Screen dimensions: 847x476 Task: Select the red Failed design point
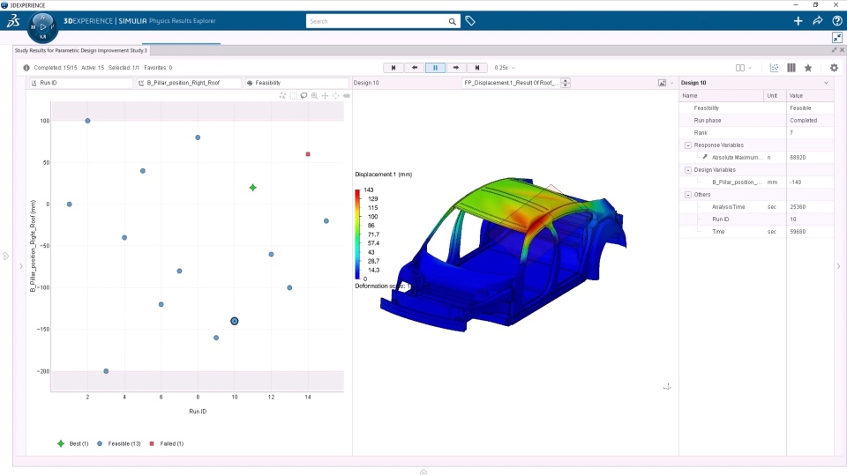(x=308, y=154)
